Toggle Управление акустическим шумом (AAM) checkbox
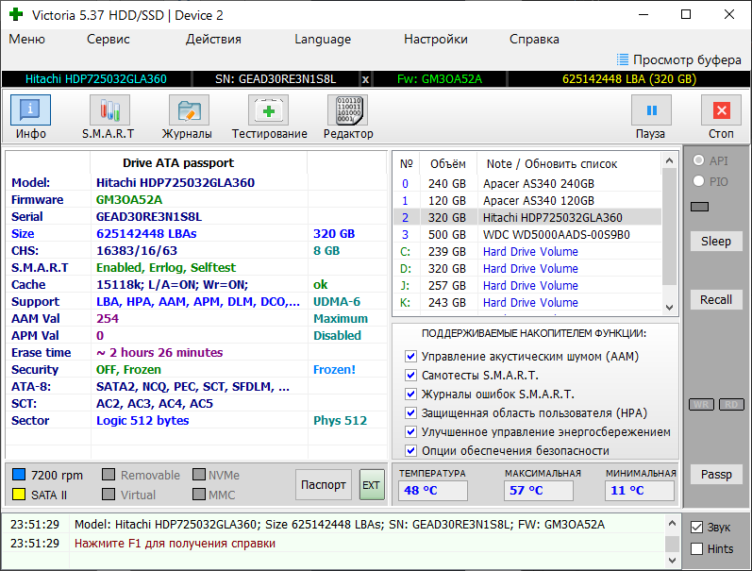The width and height of the screenshot is (752, 571). click(x=410, y=357)
